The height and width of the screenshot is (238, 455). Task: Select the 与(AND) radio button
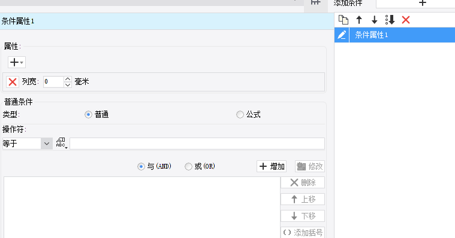141,166
